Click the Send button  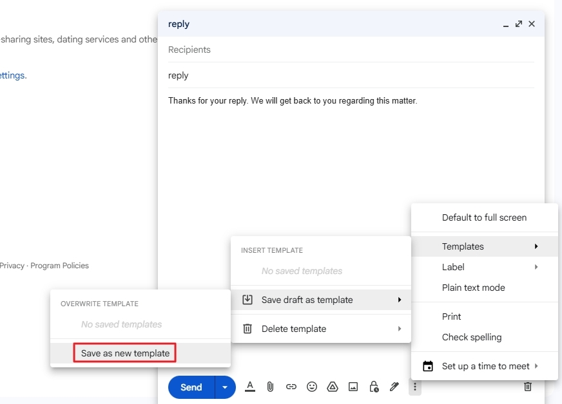[191, 387]
